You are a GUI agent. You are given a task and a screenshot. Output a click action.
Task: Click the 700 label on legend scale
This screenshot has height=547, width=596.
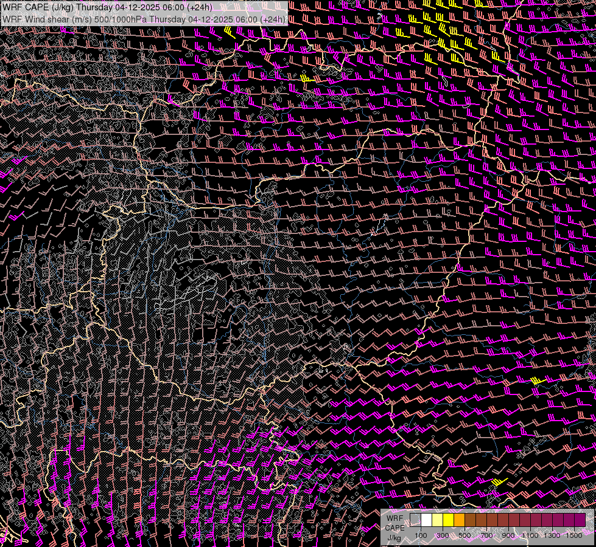point(486,535)
